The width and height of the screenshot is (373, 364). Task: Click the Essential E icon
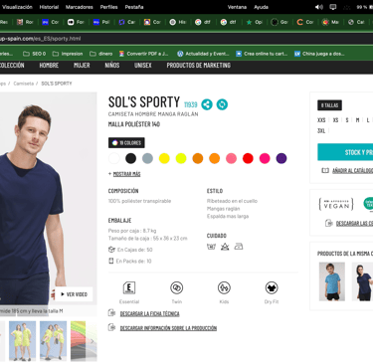pos(129,287)
